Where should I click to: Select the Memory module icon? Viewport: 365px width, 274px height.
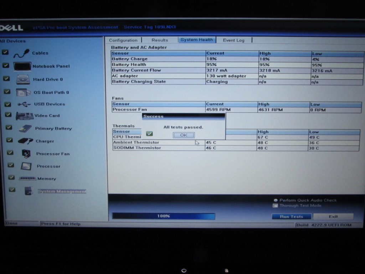[x=27, y=178]
